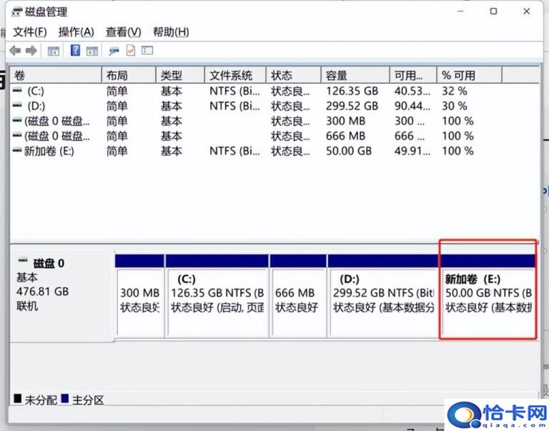Sort by the 类型 column header
The width and height of the screenshot is (549, 431).
tap(180, 75)
